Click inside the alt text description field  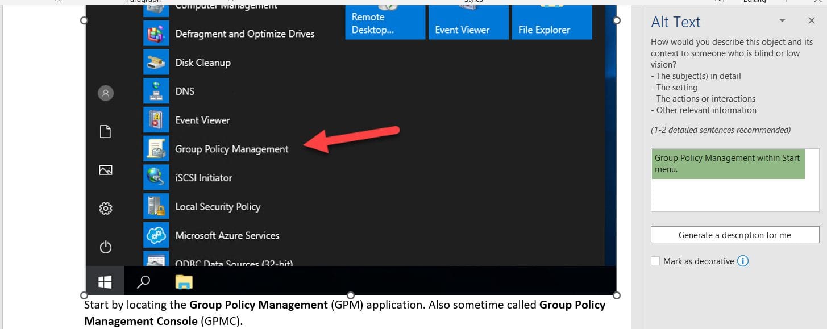734,180
